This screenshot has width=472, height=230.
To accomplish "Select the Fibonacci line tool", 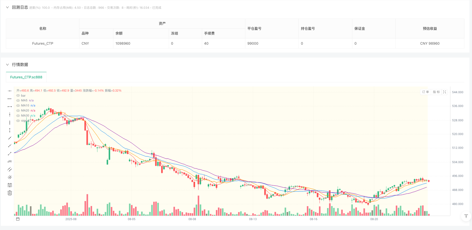I will [10, 185].
